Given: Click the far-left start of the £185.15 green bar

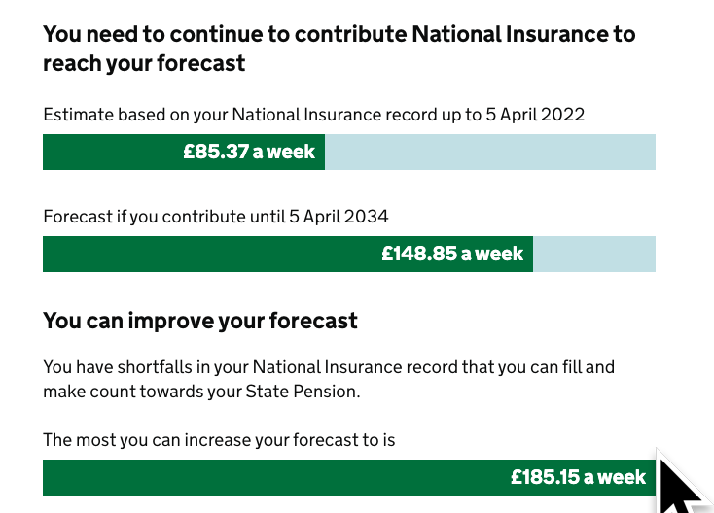Looking at the screenshot, I should tap(51, 477).
